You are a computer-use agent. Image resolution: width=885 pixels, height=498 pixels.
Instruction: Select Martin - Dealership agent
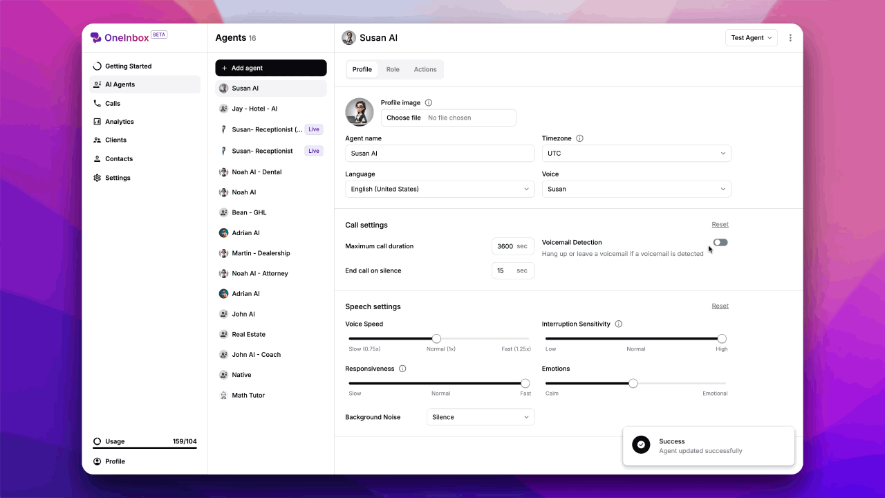[x=271, y=253]
